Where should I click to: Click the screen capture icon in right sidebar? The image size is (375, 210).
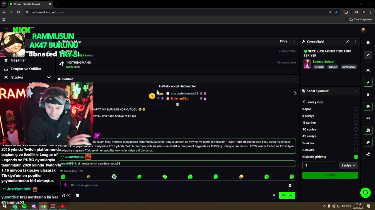368,70
